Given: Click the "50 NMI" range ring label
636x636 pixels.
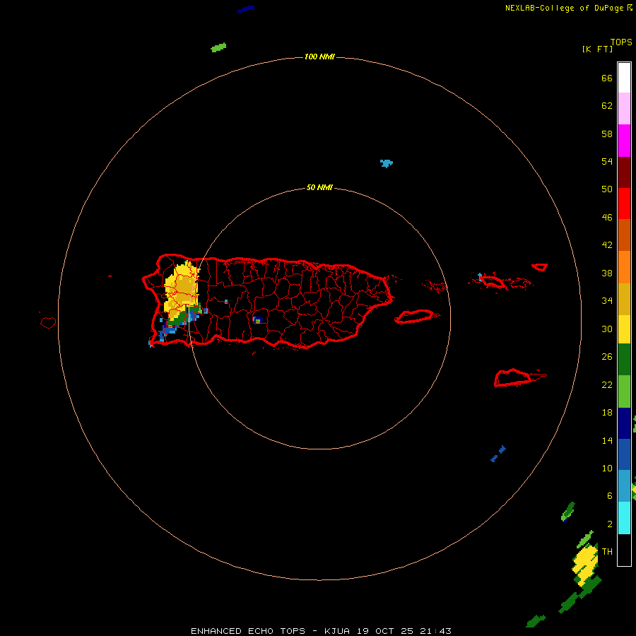Looking at the screenshot, I should [x=319, y=187].
